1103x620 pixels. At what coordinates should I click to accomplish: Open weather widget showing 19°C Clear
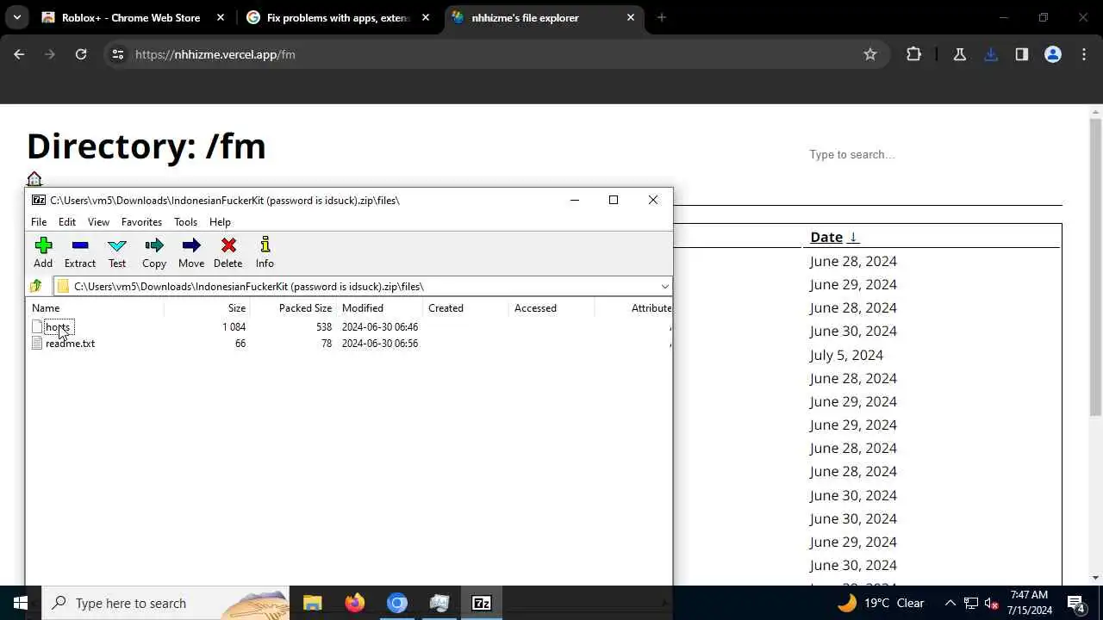[881, 603]
